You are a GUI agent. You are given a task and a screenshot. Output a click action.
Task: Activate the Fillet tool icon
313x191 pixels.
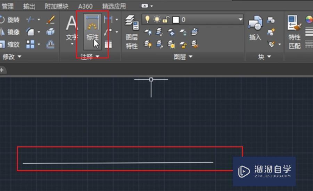(x=30, y=31)
